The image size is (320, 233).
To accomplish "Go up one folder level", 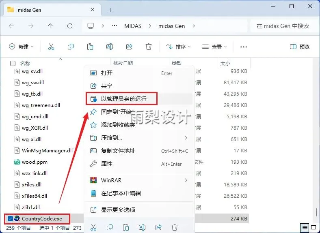I will (x=50, y=26).
